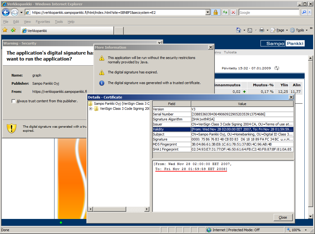Open the Home button dropdown arrow
315x234 pixels.
tap(244, 30)
